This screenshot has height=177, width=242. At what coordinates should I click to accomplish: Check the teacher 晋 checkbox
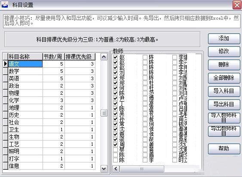[x=145, y=155]
